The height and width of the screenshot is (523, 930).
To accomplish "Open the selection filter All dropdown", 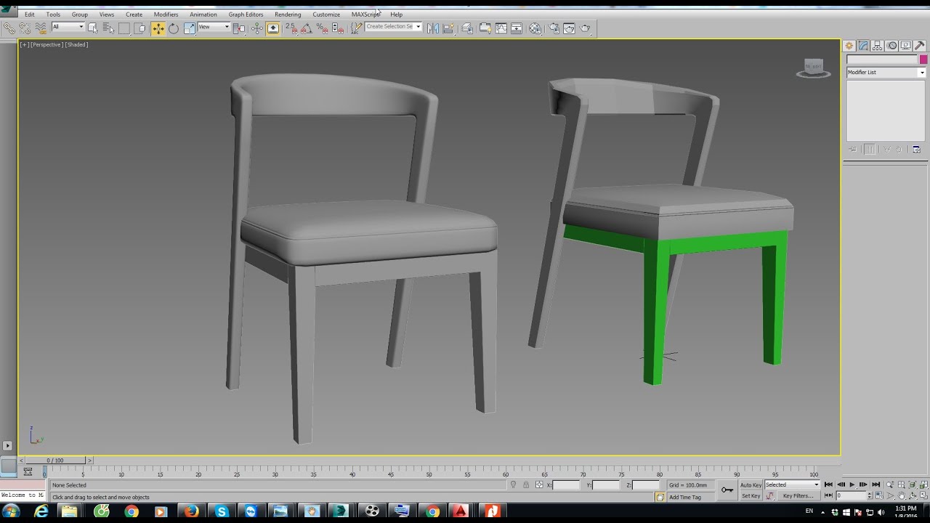I will pyautogui.click(x=68, y=27).
